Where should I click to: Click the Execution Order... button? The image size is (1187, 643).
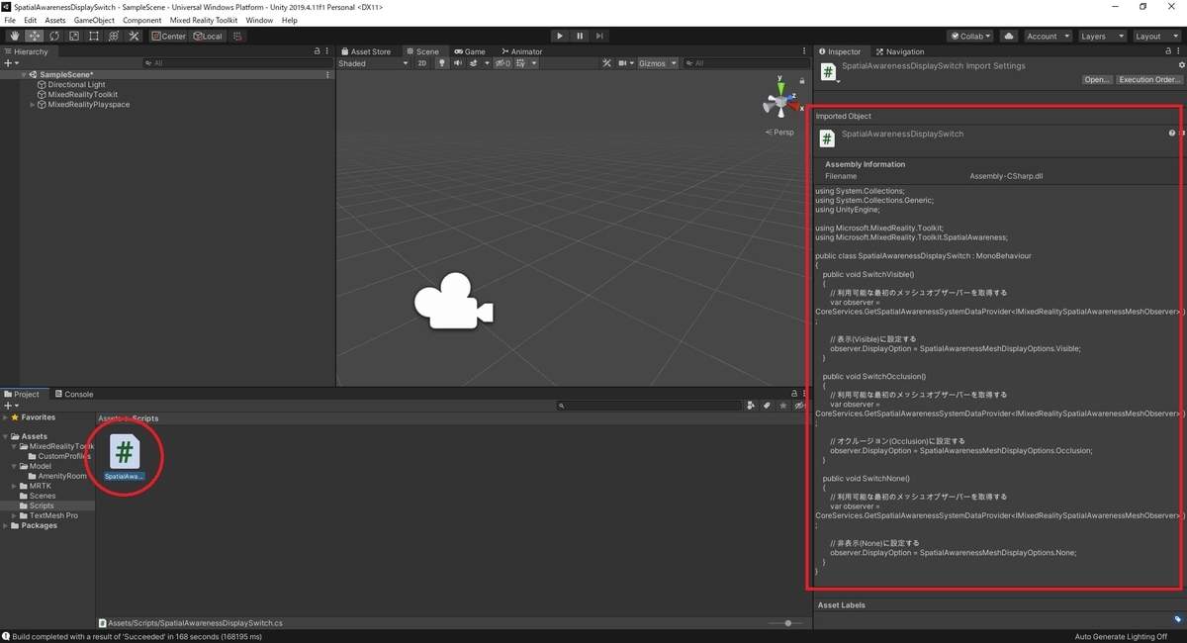click(1148, 80)
